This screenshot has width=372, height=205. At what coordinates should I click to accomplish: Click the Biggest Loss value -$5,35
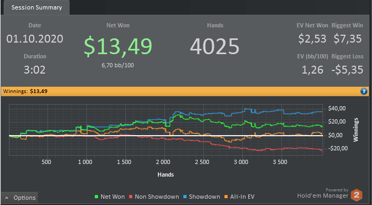coord(347,70)
